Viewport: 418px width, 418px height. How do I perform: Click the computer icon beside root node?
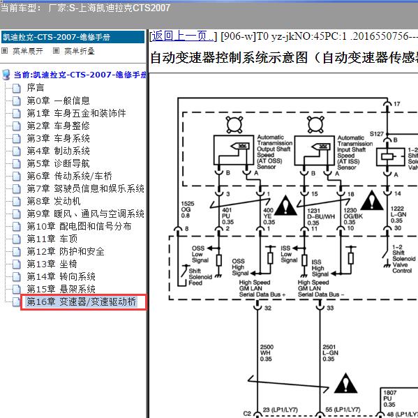click(6, 75)
